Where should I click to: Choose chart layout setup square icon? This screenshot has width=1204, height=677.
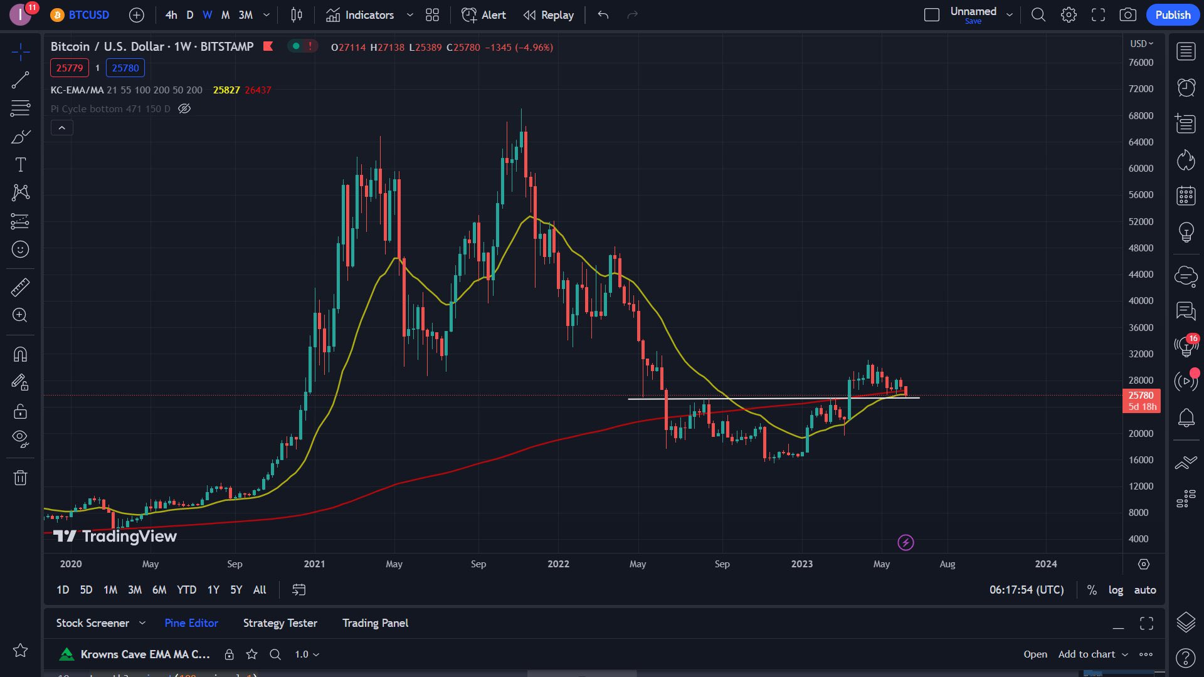point(932,15)
